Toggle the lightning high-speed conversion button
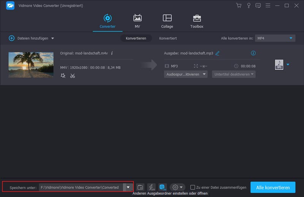The height and width of the screenshot is (197, 304). [x=151, y=187]
